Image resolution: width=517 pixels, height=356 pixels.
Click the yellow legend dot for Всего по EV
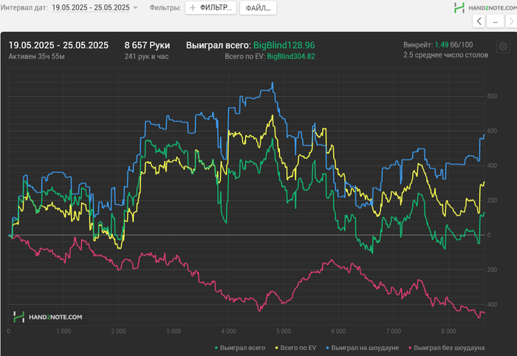coord(277,348)
